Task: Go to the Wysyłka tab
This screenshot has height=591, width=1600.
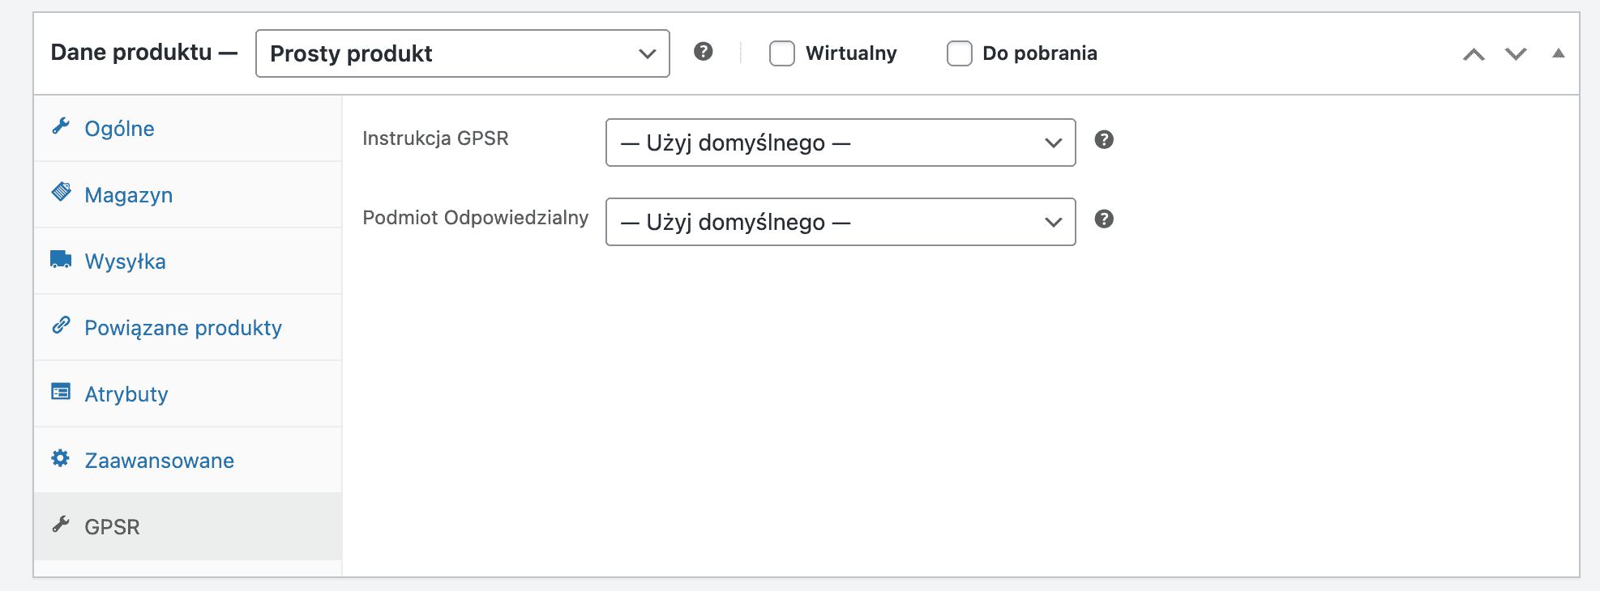Action: tap(125, 261)
